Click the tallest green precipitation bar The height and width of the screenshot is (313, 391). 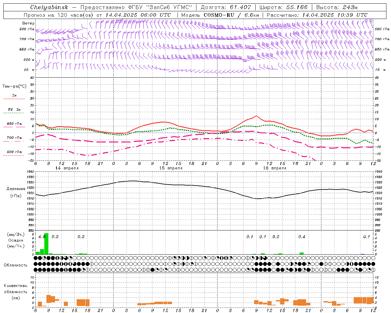point(46,244)
